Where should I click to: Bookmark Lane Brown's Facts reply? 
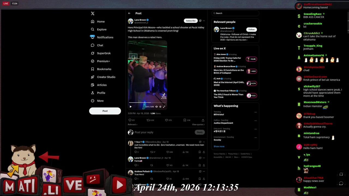click(x=200, y=165)
